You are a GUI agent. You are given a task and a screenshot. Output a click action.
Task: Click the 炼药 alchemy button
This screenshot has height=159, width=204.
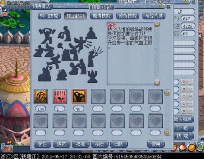62,144
